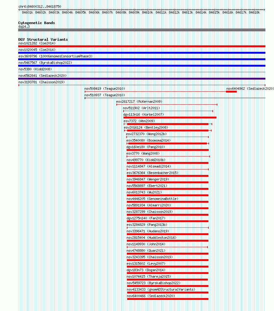Open nsv3946847 (Wenger2019) variant

(x=148, y=179)
